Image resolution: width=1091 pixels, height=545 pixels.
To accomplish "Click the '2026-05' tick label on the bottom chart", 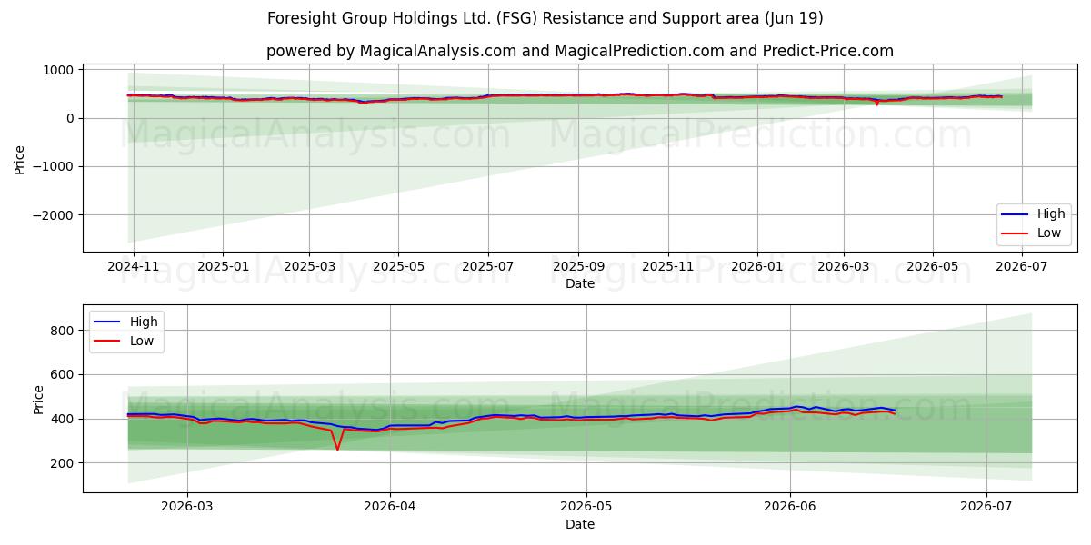I will [586, 508].
